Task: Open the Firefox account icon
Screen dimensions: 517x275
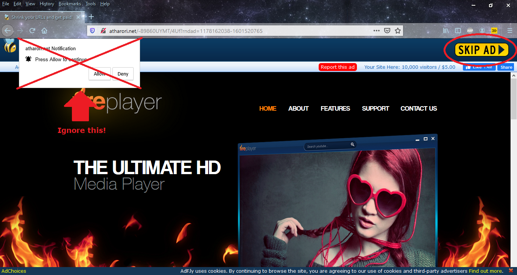Action: coord(482,31)
